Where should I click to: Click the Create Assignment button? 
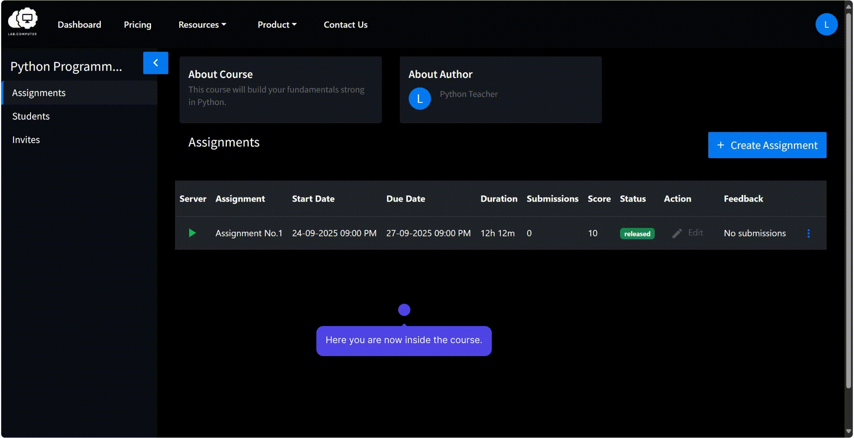767,145
